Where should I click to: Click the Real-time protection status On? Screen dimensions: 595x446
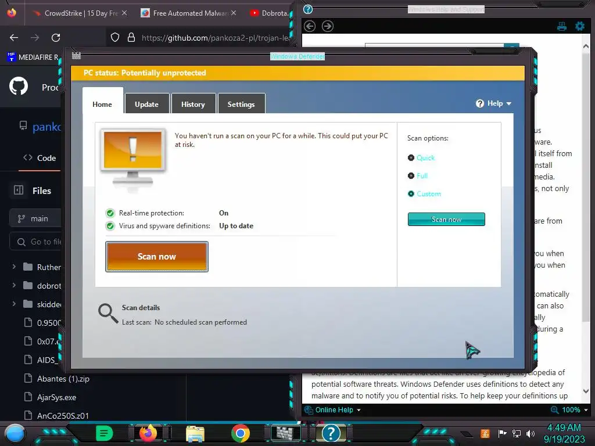224,213
